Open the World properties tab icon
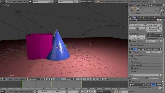 pyautogui.click(x=141, y=18)
